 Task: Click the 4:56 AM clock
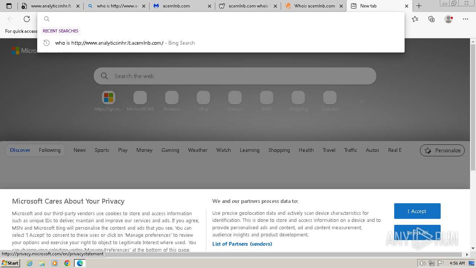[457, 263]
